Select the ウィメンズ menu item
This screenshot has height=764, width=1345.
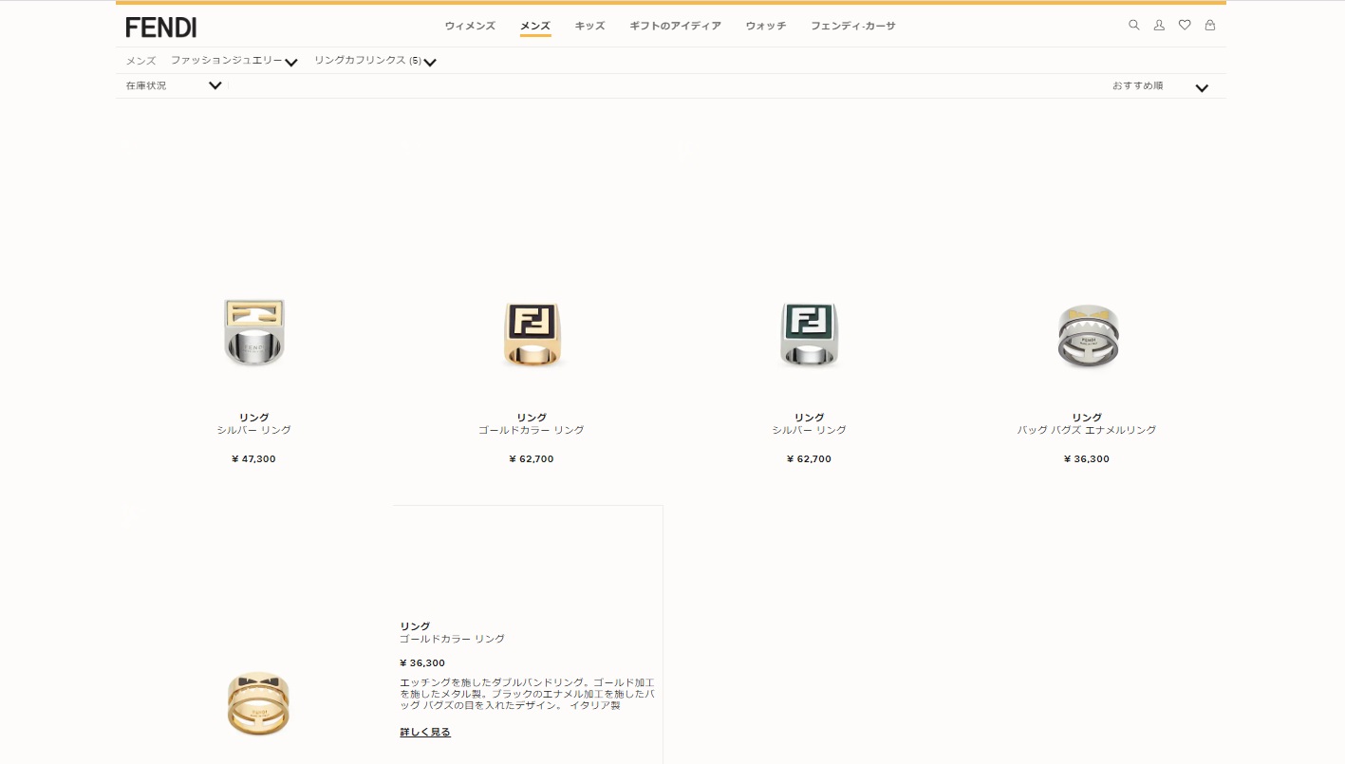[x=470, y=27]
